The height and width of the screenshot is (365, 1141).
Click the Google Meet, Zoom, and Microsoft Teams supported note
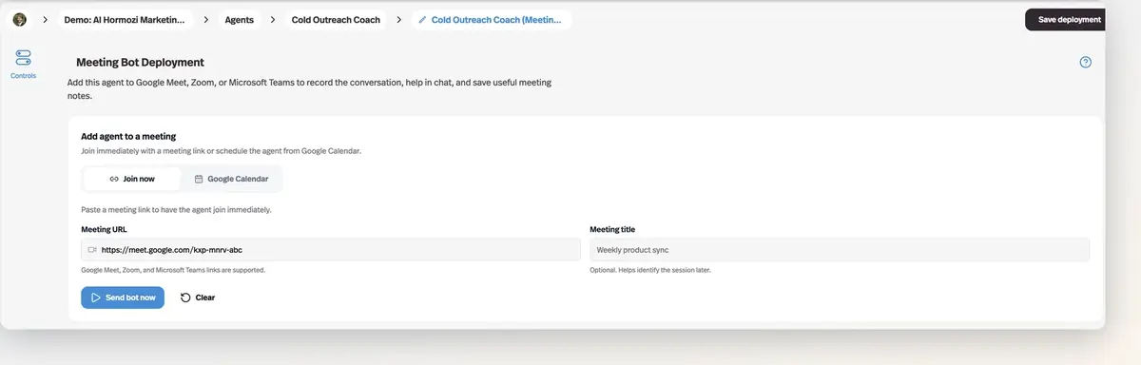point(173,270)
